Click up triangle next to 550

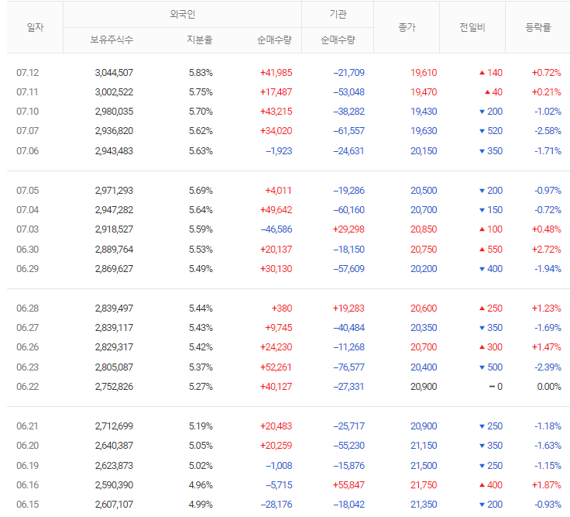point(482,250)
